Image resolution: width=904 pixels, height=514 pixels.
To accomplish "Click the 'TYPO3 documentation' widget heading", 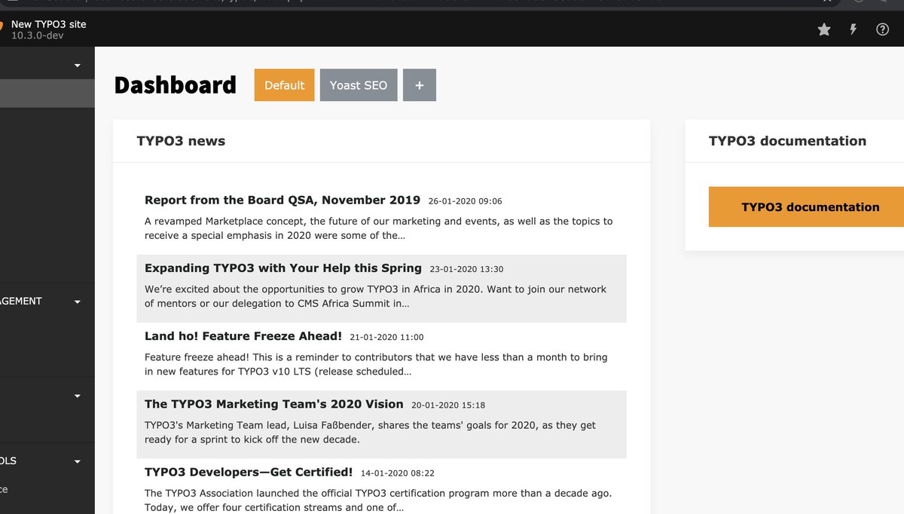I will coord(787,141).
